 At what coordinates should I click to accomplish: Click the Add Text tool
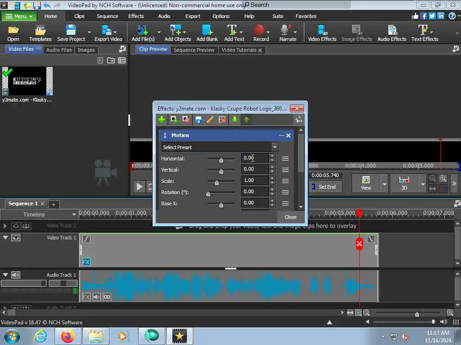(x=234, y=33)
